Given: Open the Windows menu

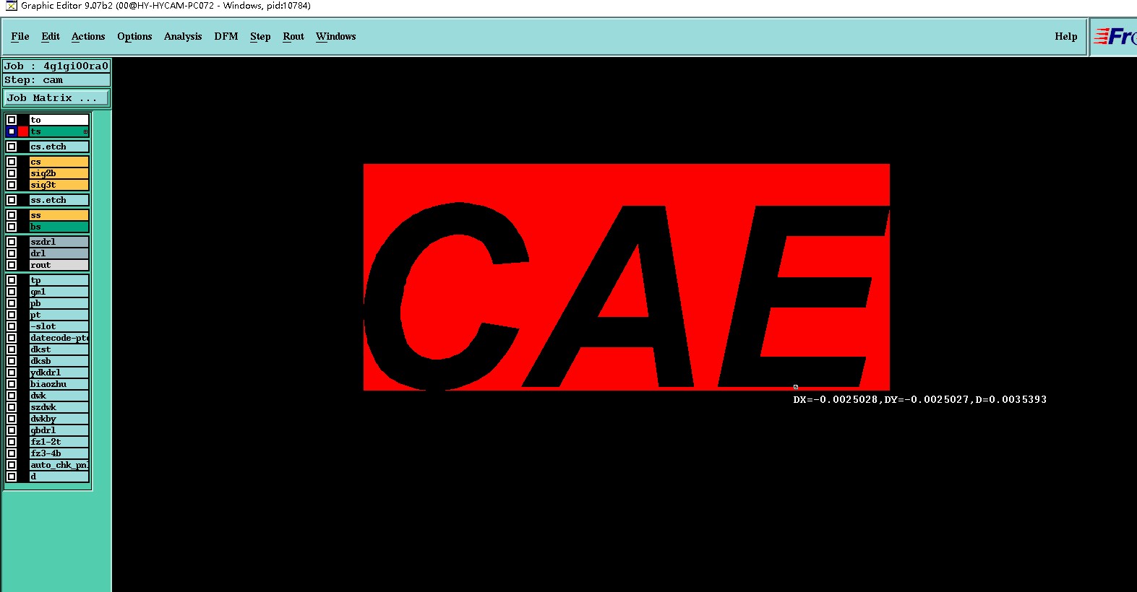Looking at the screenshot, I should click(x=336, y=36).
